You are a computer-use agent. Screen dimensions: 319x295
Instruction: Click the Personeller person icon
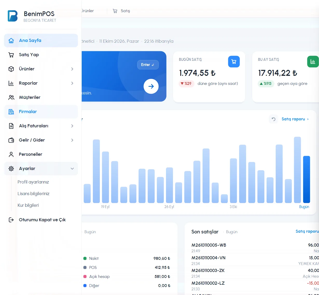point(11,154)
